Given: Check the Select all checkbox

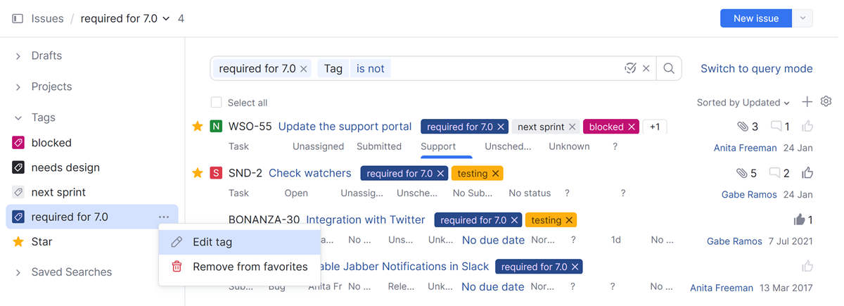Looking at the screenshot, I should click(x=217, y=103).
